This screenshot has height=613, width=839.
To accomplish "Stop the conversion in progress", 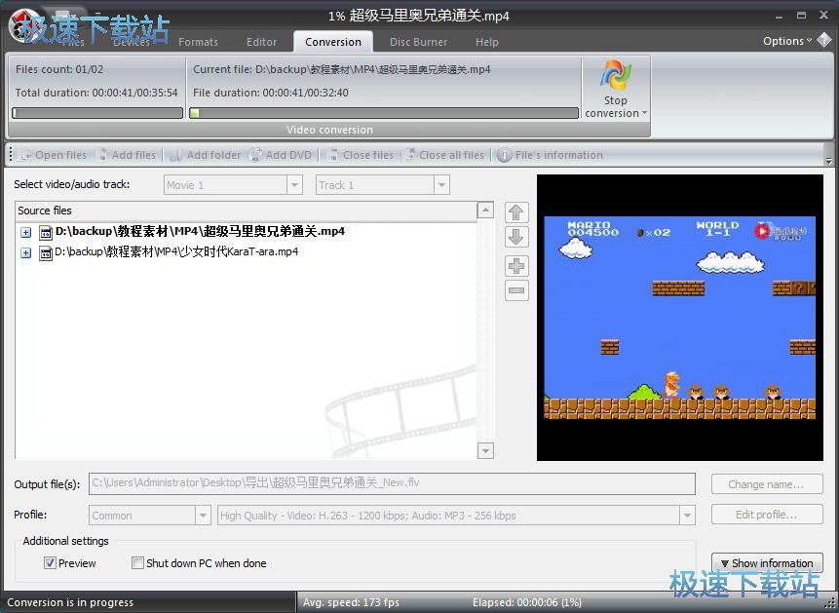I will (615, 89).
